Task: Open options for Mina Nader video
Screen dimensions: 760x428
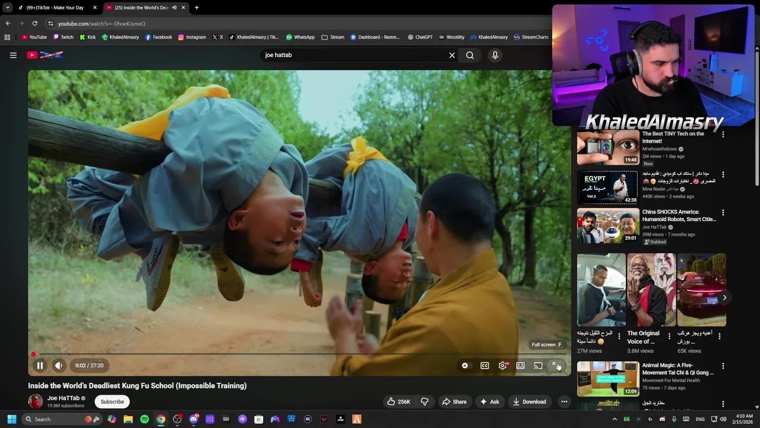Action: coord(723,175)
